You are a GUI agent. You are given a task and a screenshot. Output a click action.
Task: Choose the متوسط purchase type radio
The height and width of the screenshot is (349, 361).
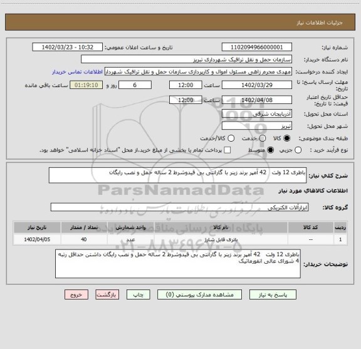click(x=270, y=150)
